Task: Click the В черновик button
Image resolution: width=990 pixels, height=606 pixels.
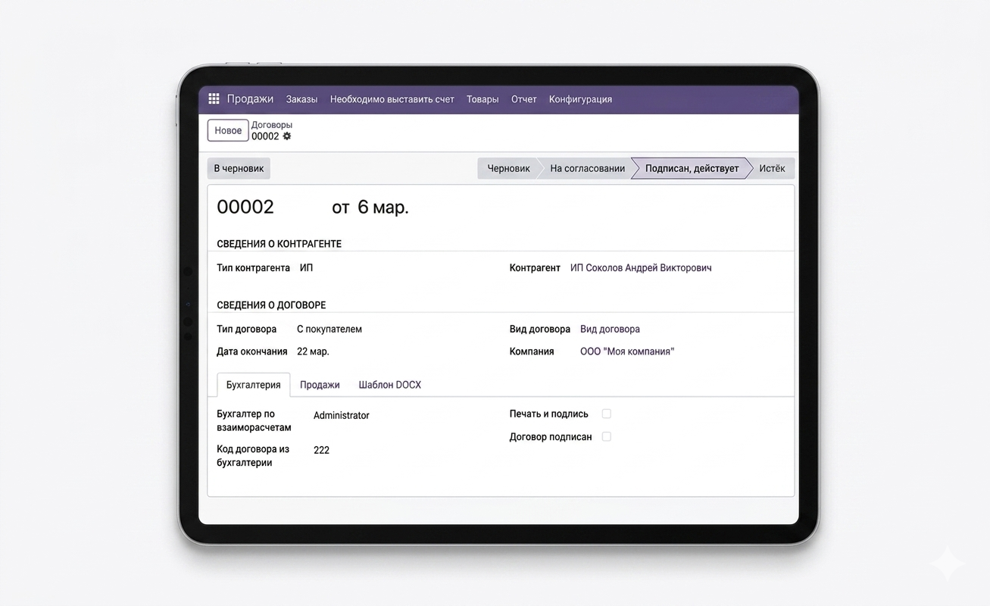Action: coord(238,167)
